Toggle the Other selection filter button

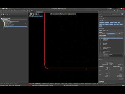101,26
